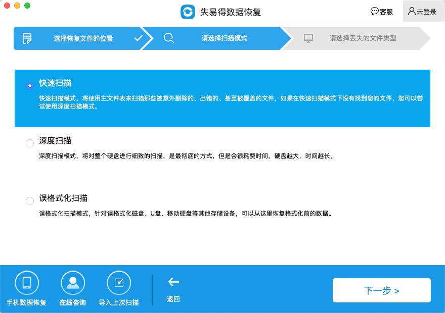Click the quick scan mode description paragraph
The width and height of the screenshot is (445, 313).
[x=231, y=102]
